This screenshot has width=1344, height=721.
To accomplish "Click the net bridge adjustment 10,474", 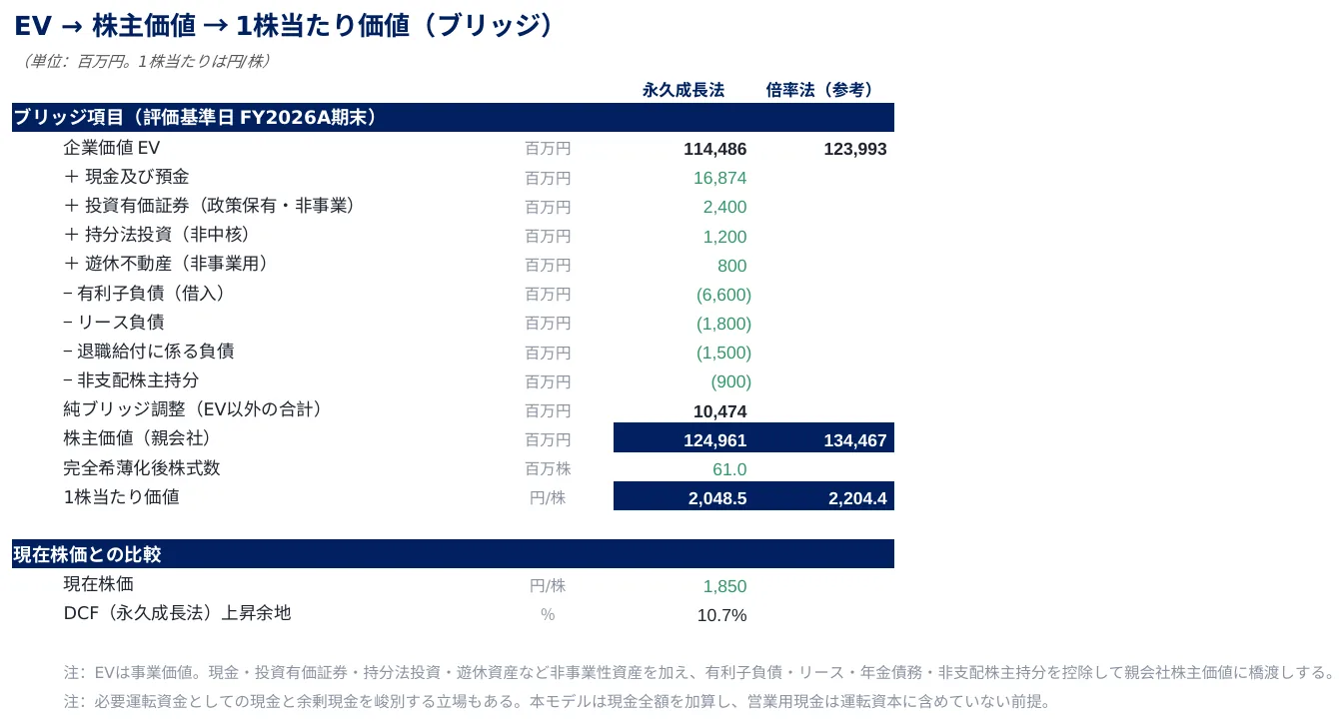I will (720, 411).
